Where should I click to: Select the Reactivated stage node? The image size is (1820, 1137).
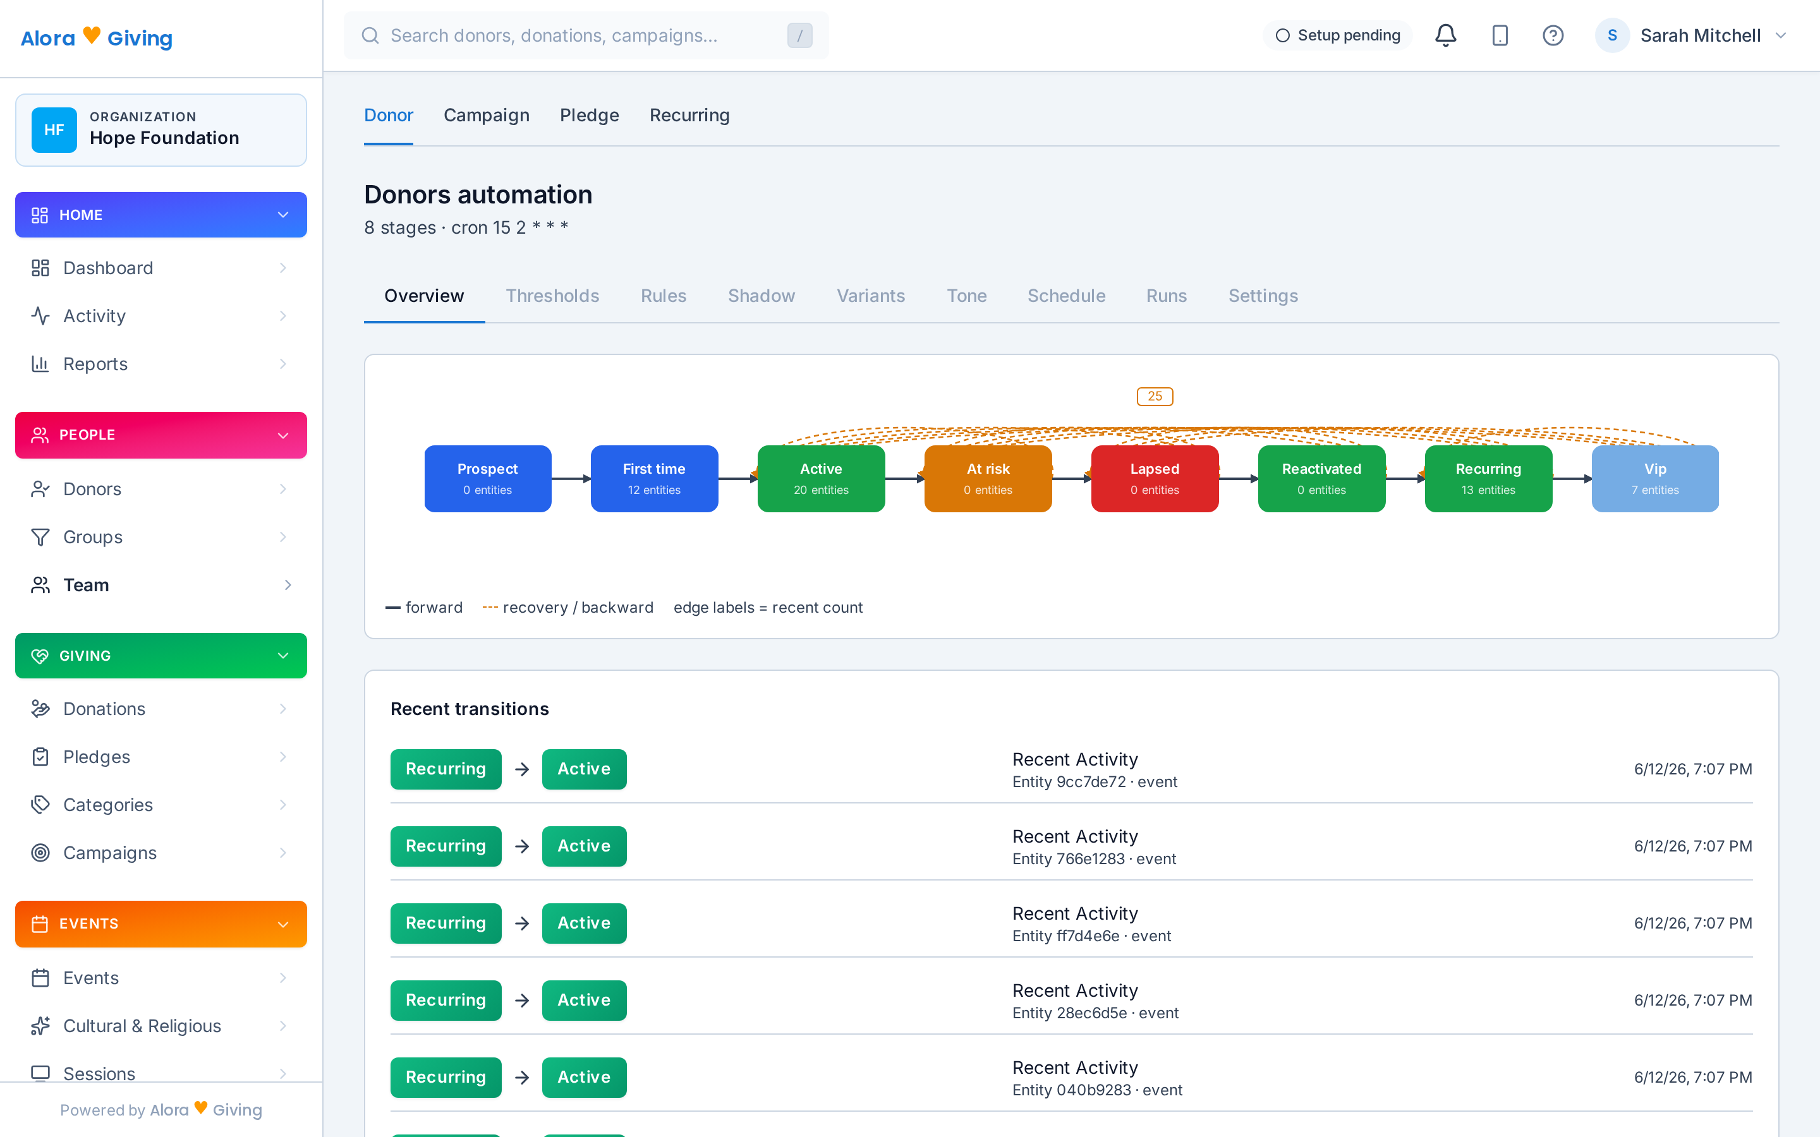(x=1321, y=478)
